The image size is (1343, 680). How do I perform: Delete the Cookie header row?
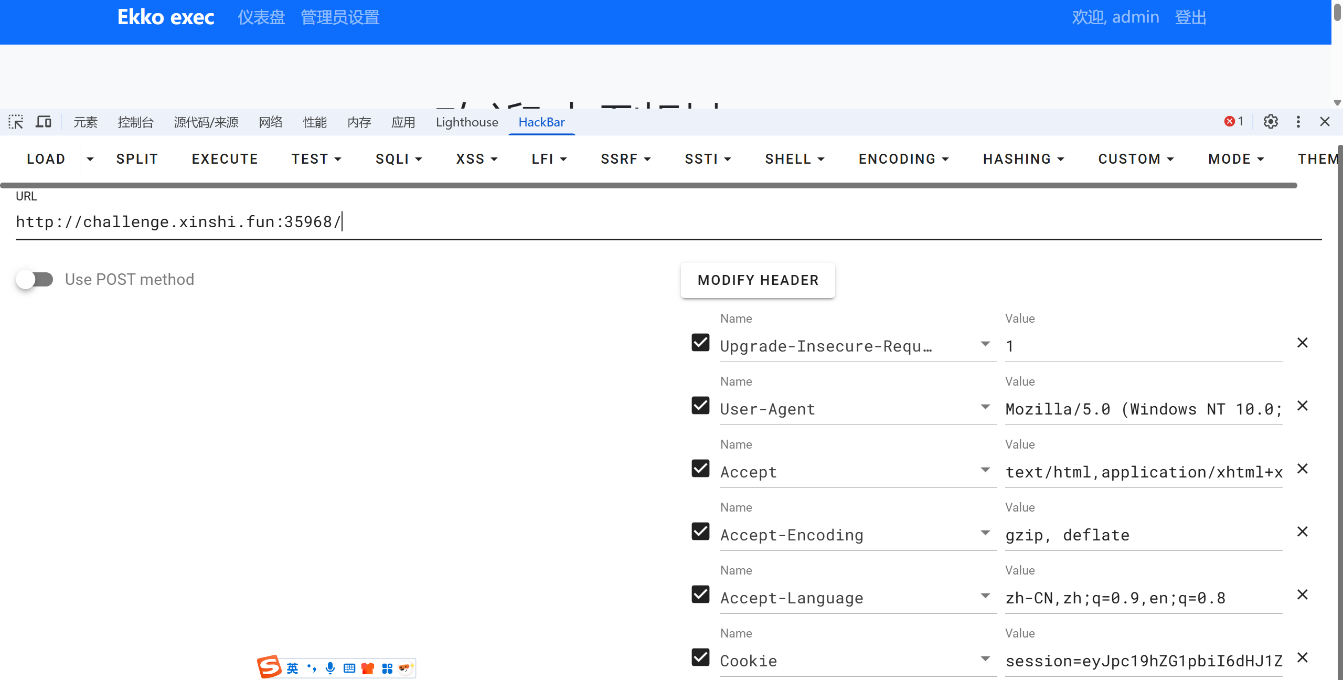[x=1302, y=657]
